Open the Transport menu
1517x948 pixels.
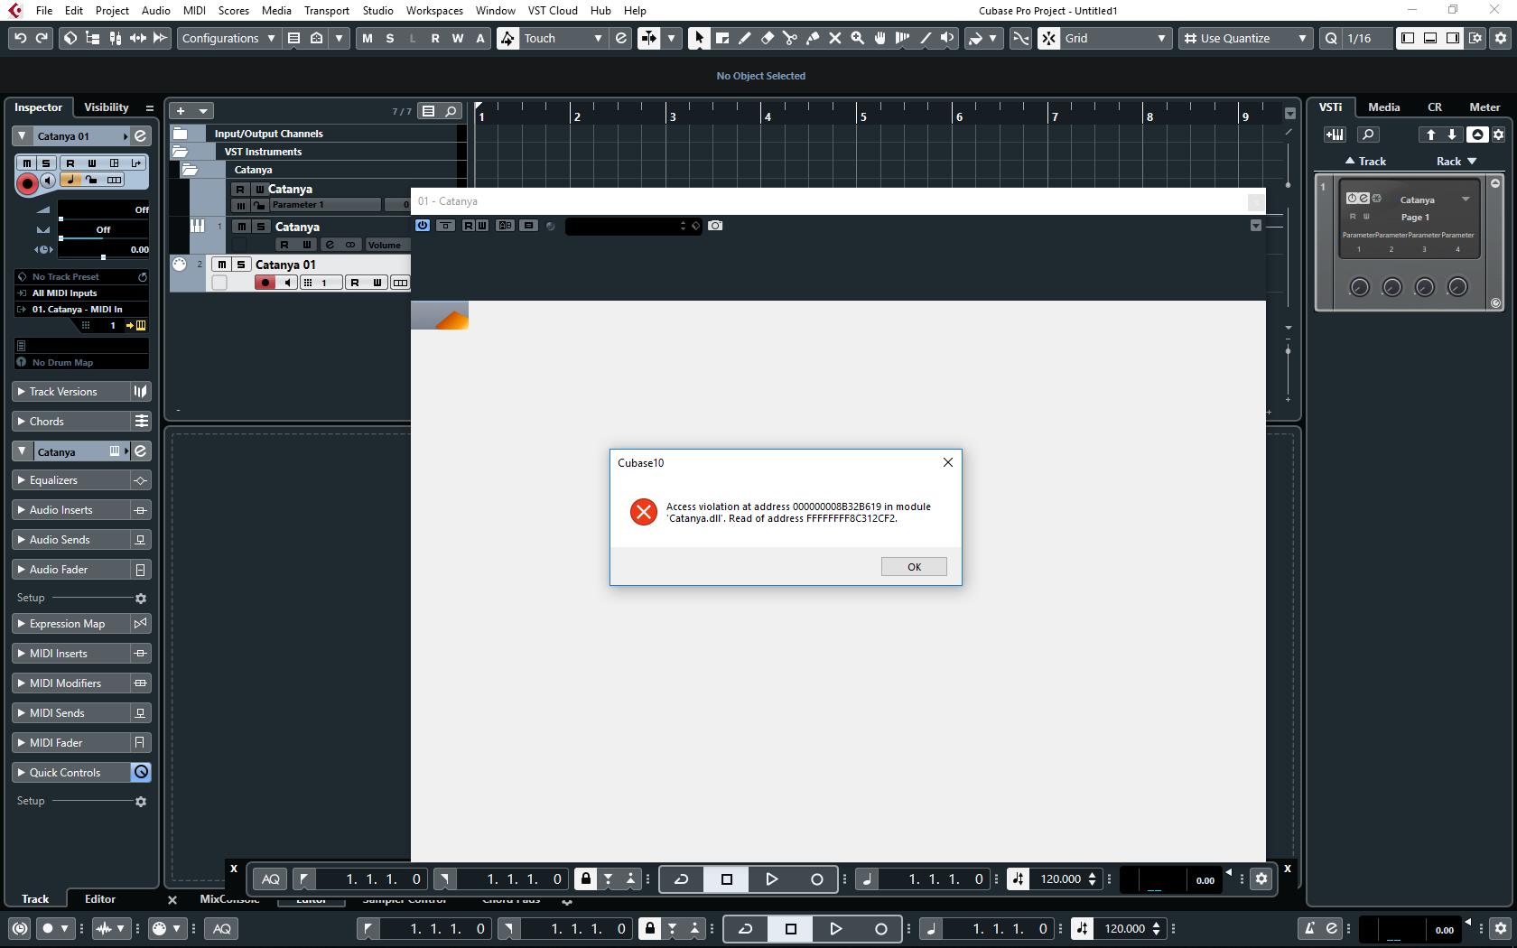327,11
